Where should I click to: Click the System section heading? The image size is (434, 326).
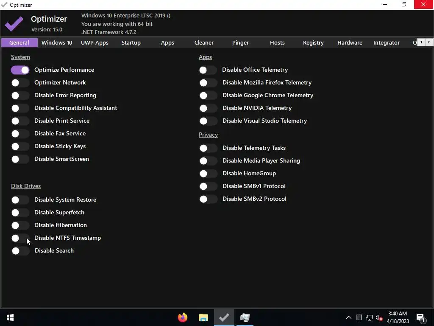point(20,57)
